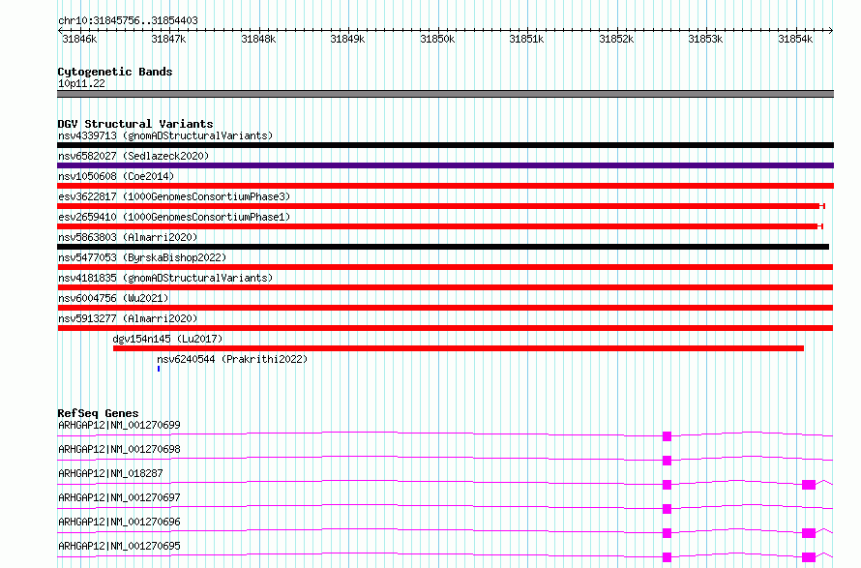Screen dimensions: 861x568
Task: Click the red bar for dgv154n145
Action: (459, 348)
